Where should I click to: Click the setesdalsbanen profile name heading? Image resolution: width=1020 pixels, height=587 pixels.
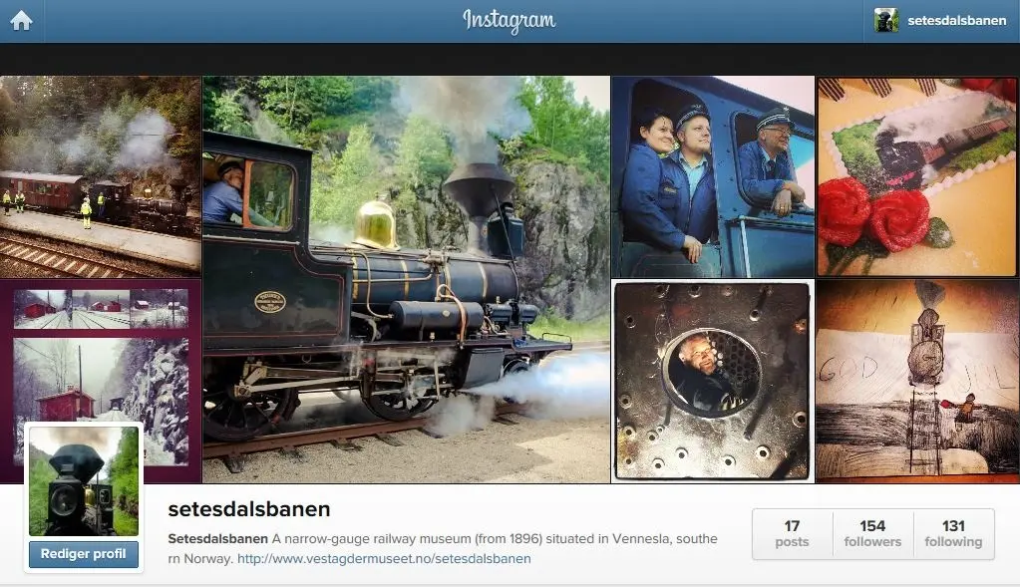[x=249, y=509]
